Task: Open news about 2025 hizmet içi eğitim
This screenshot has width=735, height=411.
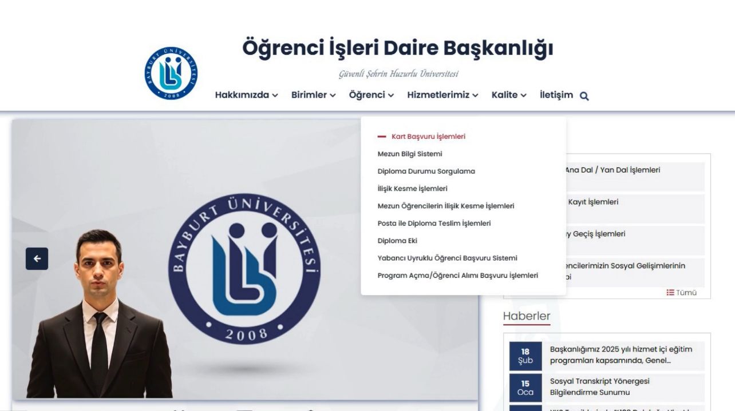Action: point(621,355)
